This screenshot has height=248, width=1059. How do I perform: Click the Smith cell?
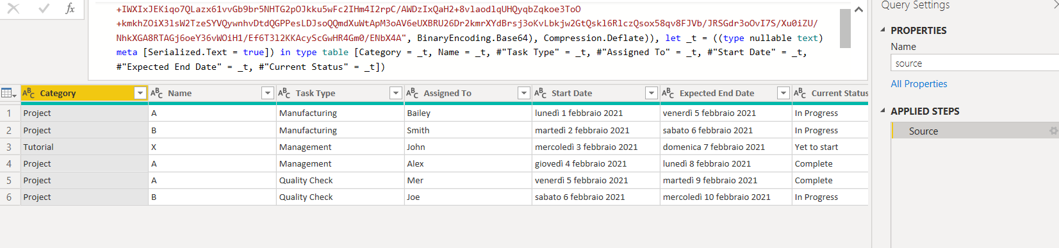click(x=468, y=130)
